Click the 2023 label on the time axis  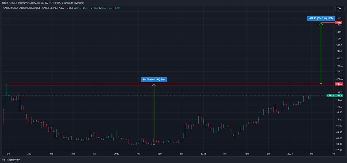[203, 154]
